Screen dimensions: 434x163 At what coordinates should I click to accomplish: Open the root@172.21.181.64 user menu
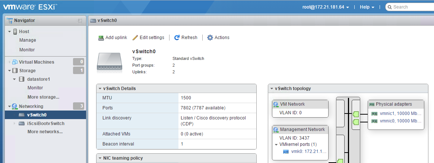[x=326, y=7]
